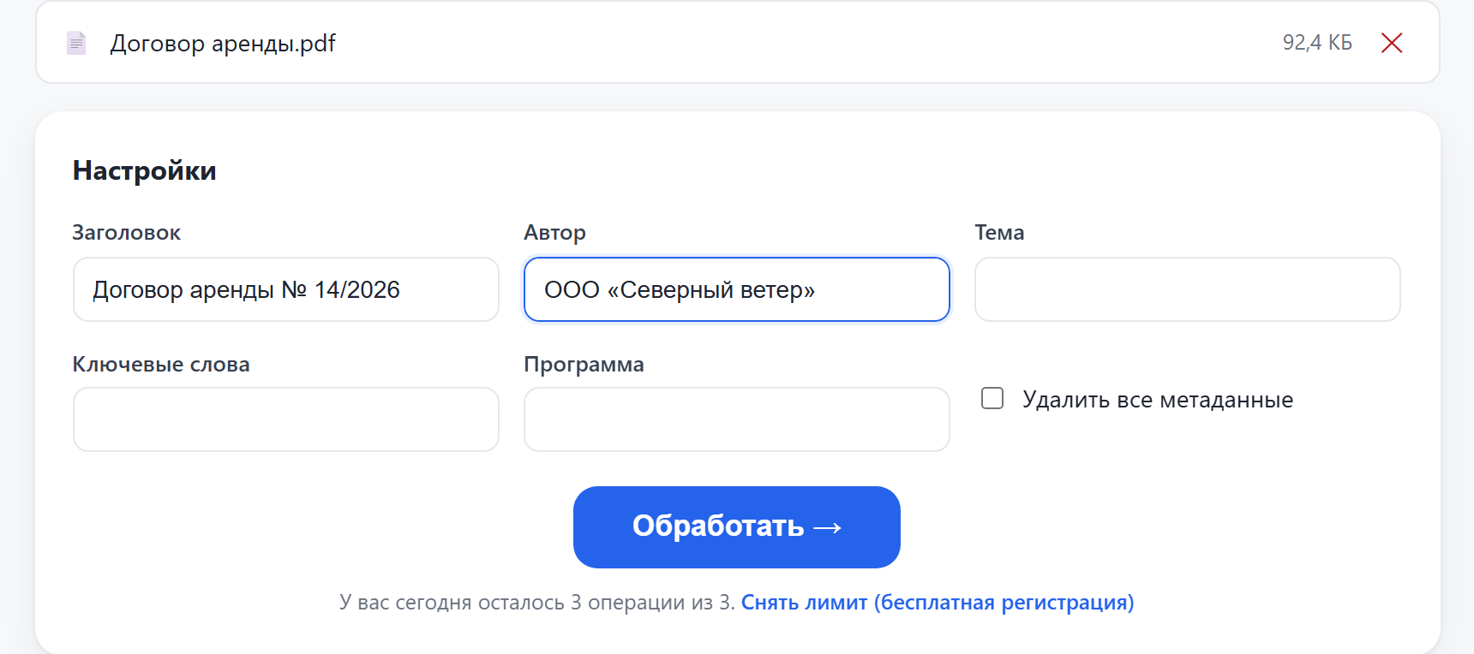Click the file size "92,4 КБ"

tap(1317, 43)
